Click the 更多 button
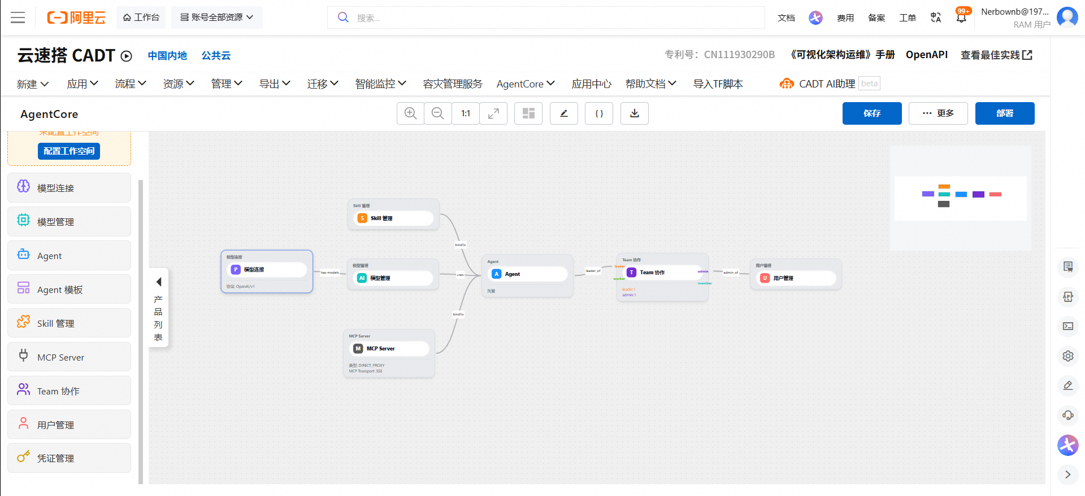The image size is (1085, 496). pos(938,113)
